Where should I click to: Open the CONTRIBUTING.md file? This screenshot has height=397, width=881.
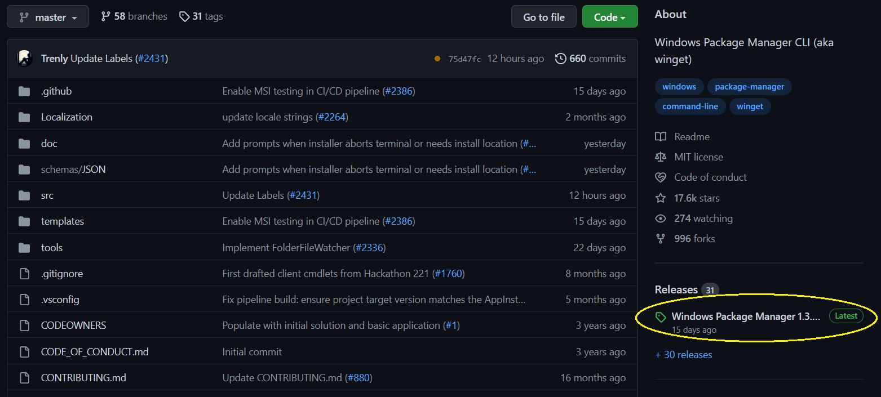click(83, 378)
